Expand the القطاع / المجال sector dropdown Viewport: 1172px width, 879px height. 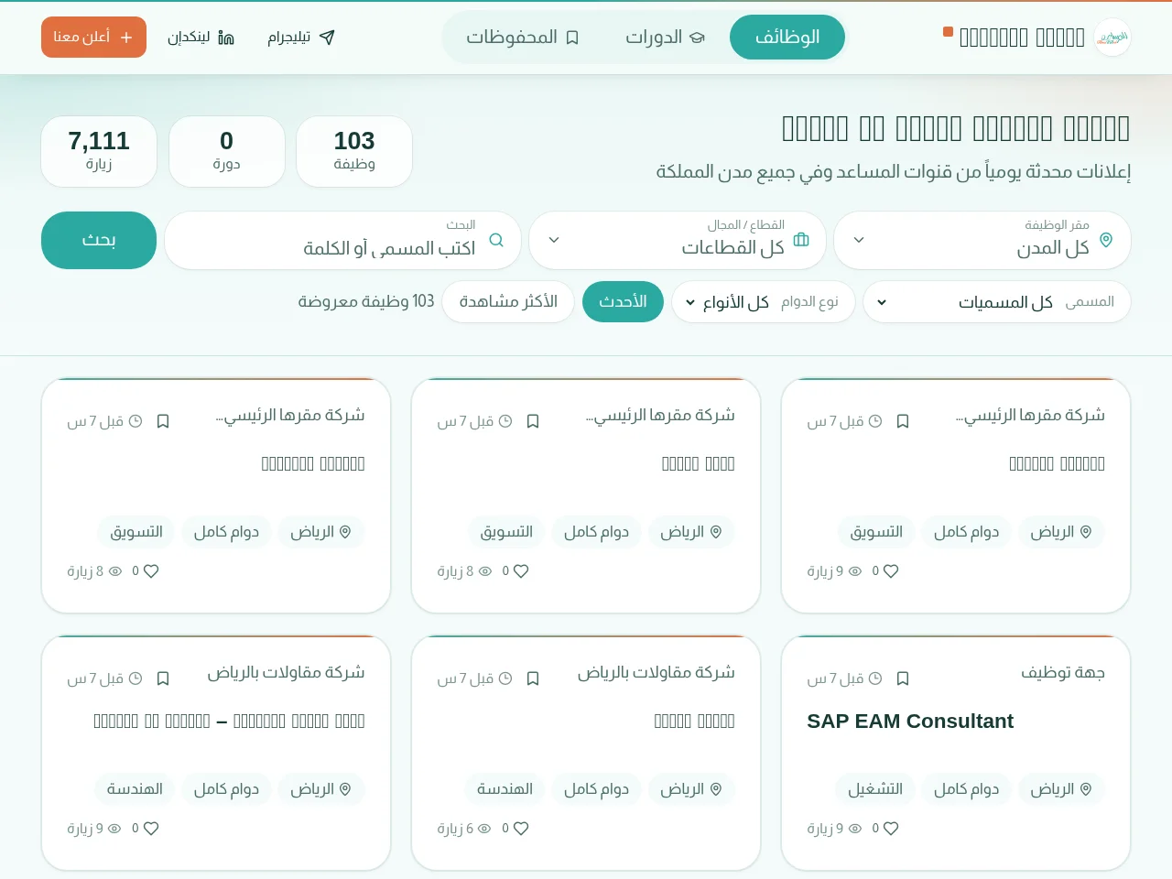678,240
